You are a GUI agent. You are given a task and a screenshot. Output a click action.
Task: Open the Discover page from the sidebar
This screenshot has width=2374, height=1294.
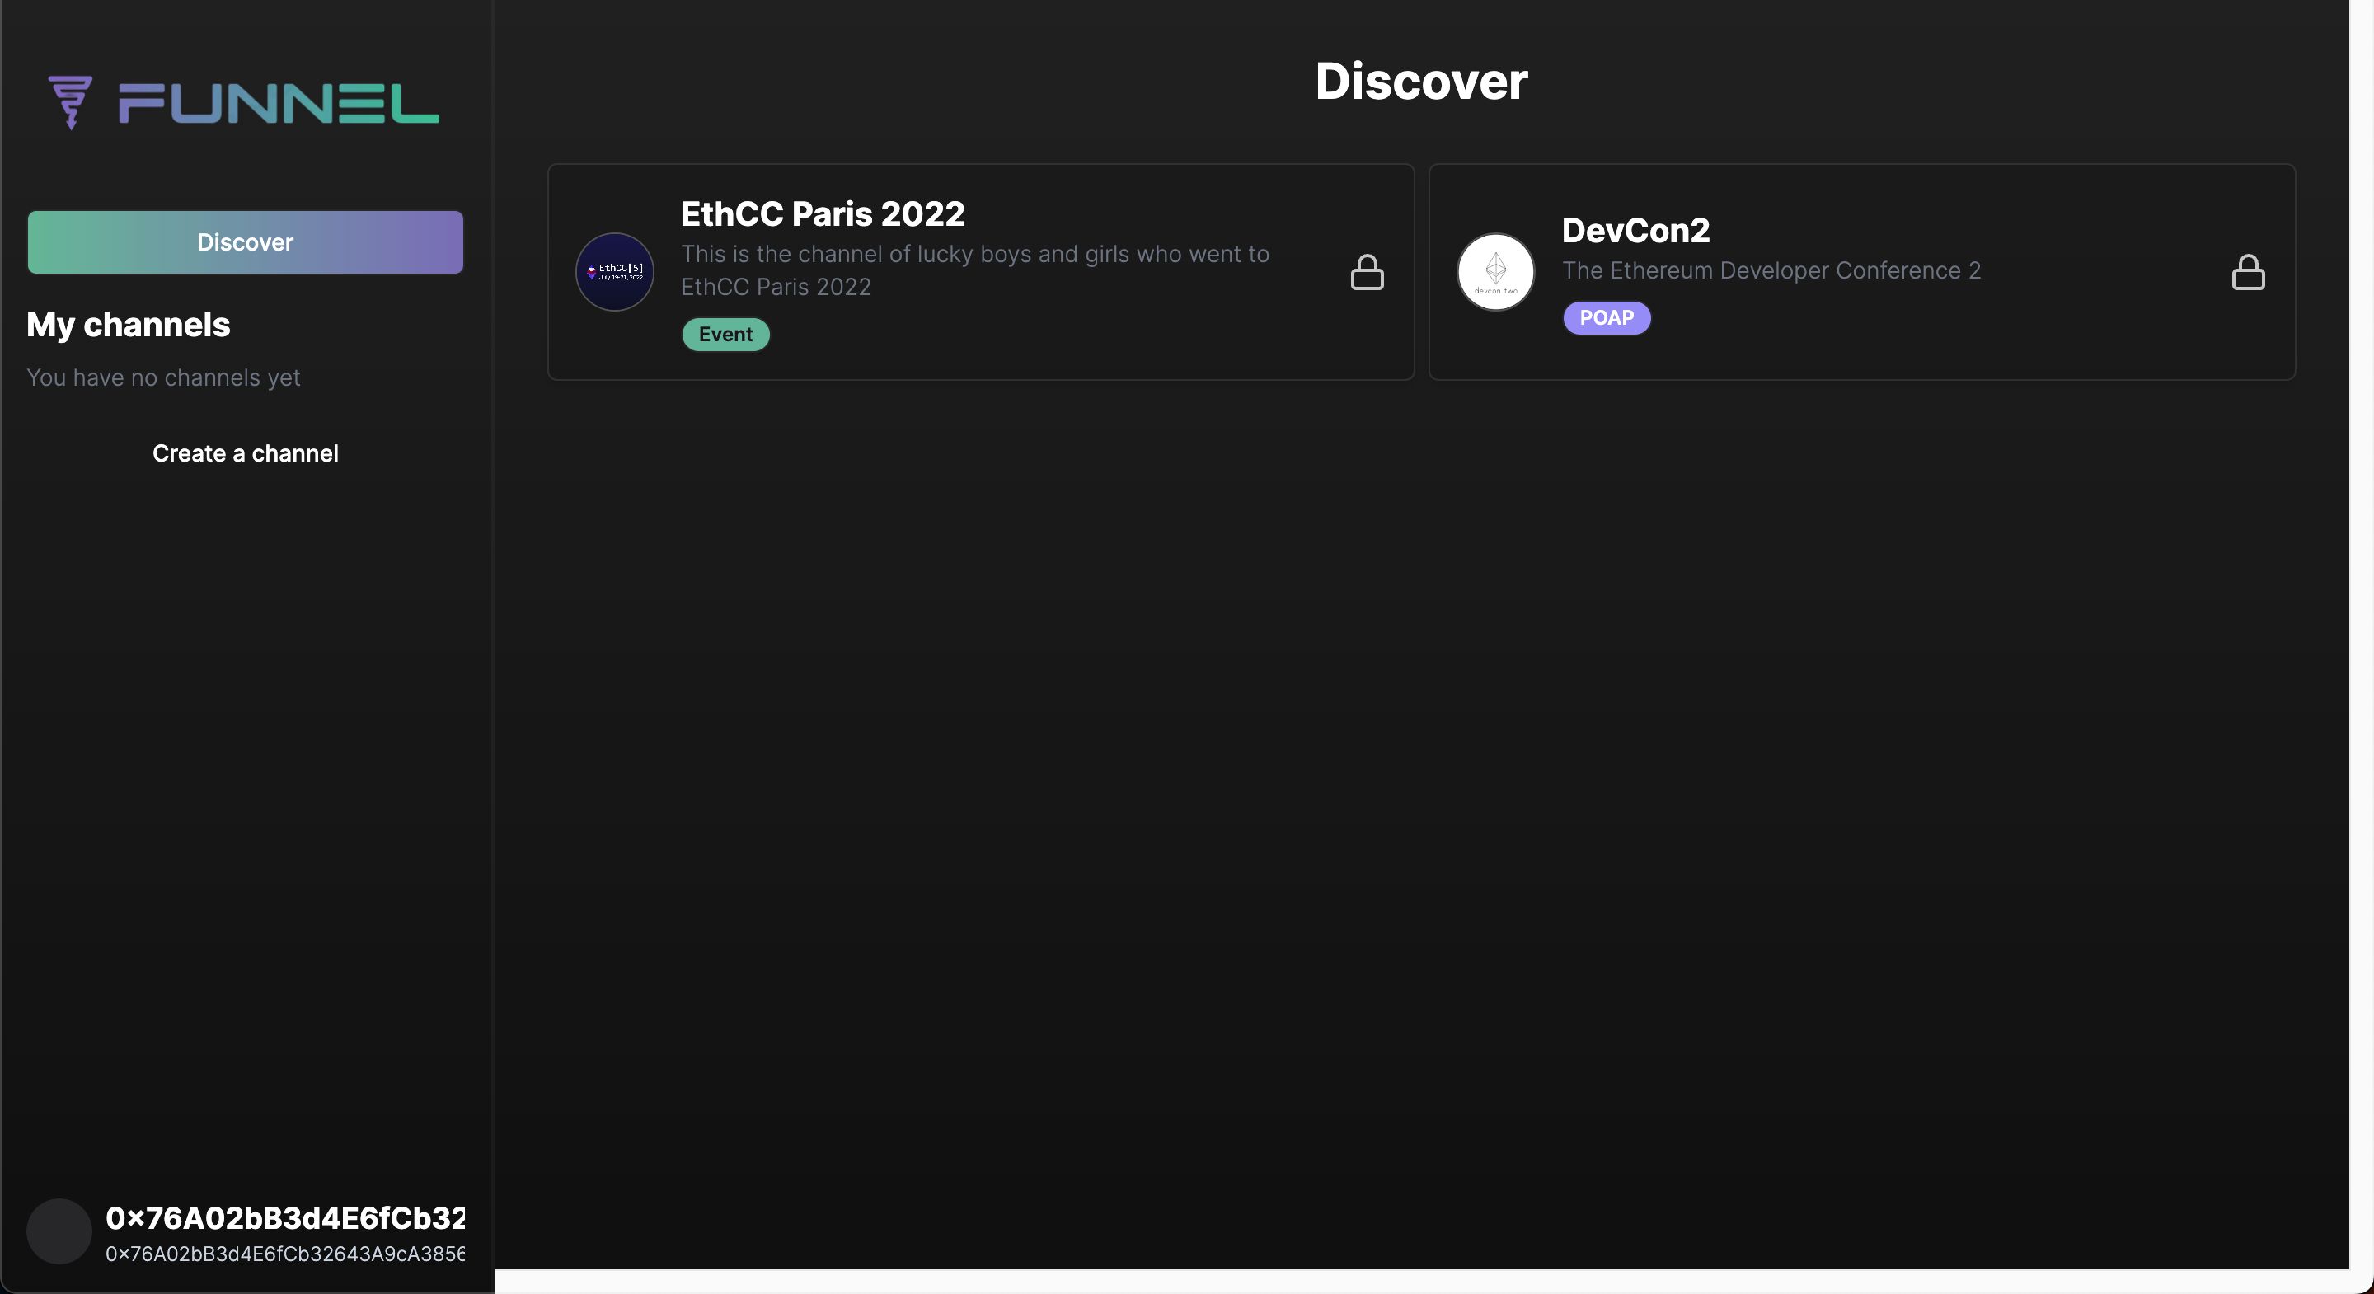click(x=245, y=242)
